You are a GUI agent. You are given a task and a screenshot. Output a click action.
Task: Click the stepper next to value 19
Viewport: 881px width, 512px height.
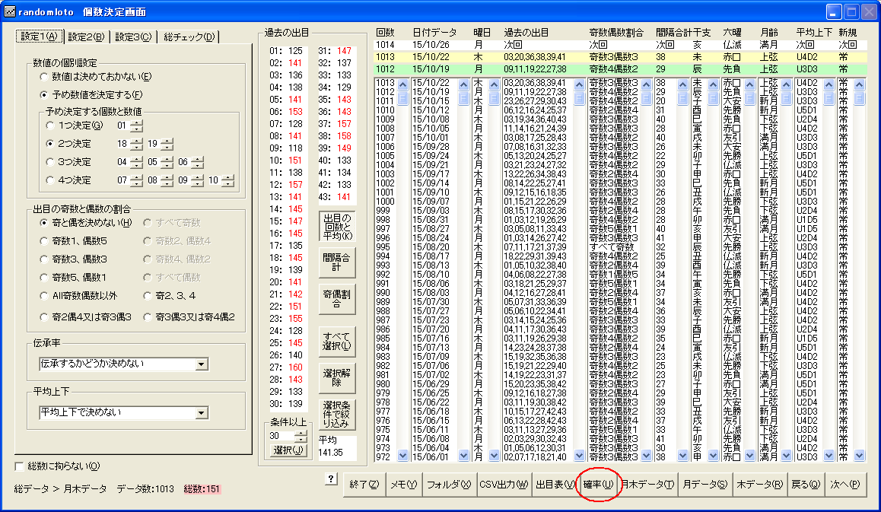(167, 144)
